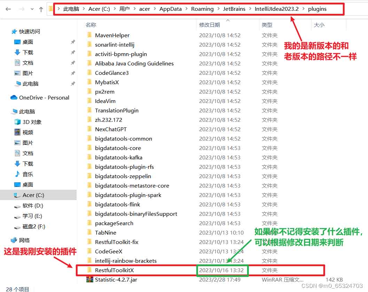Click the CodeGeeX folder icon
Image resolution: width=368 pixels, height=292 pixels.
[x=89, y=251]
